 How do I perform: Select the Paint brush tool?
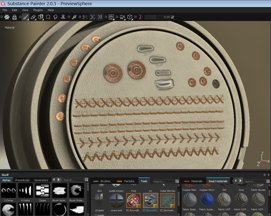[25, 17]
